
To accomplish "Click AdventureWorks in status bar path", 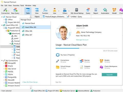I will point(83,91).
